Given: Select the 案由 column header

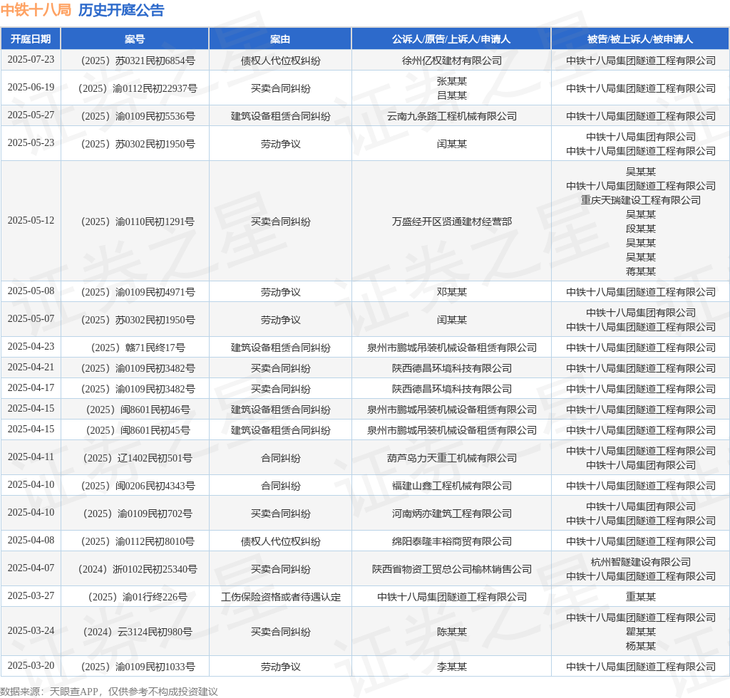Looking at the screenshot, I should (x=280, y=39).
